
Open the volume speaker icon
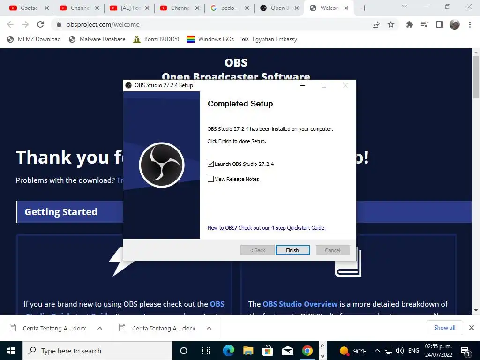399,351
